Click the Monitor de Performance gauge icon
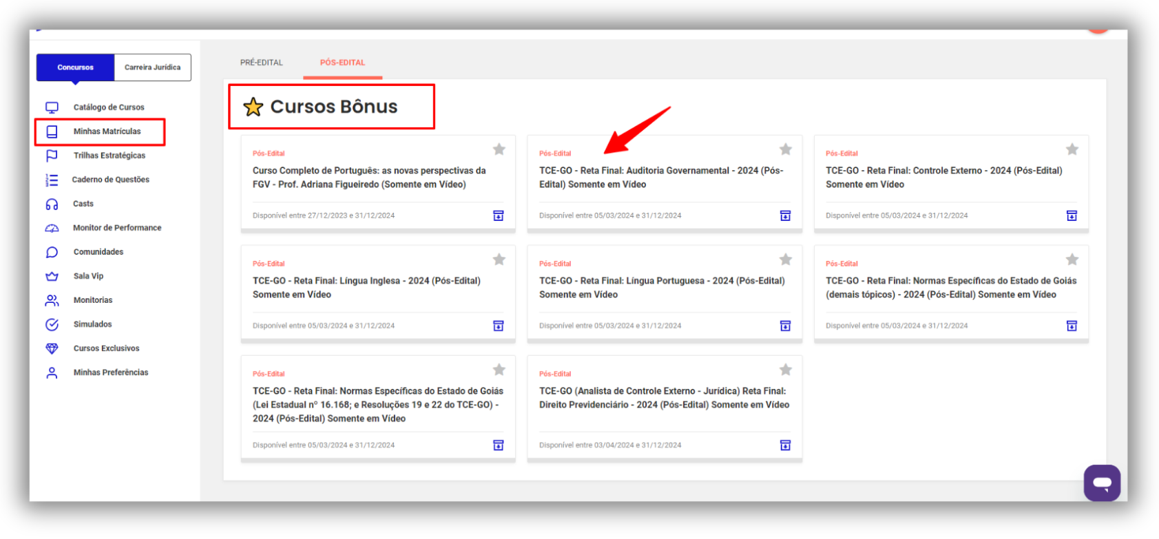This screenshot has height=539, width=1159. point(52,228)
